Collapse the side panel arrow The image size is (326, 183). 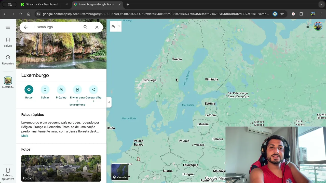click(x=109, y=102)
